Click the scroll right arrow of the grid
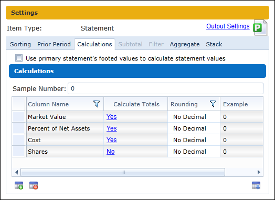 259,172
